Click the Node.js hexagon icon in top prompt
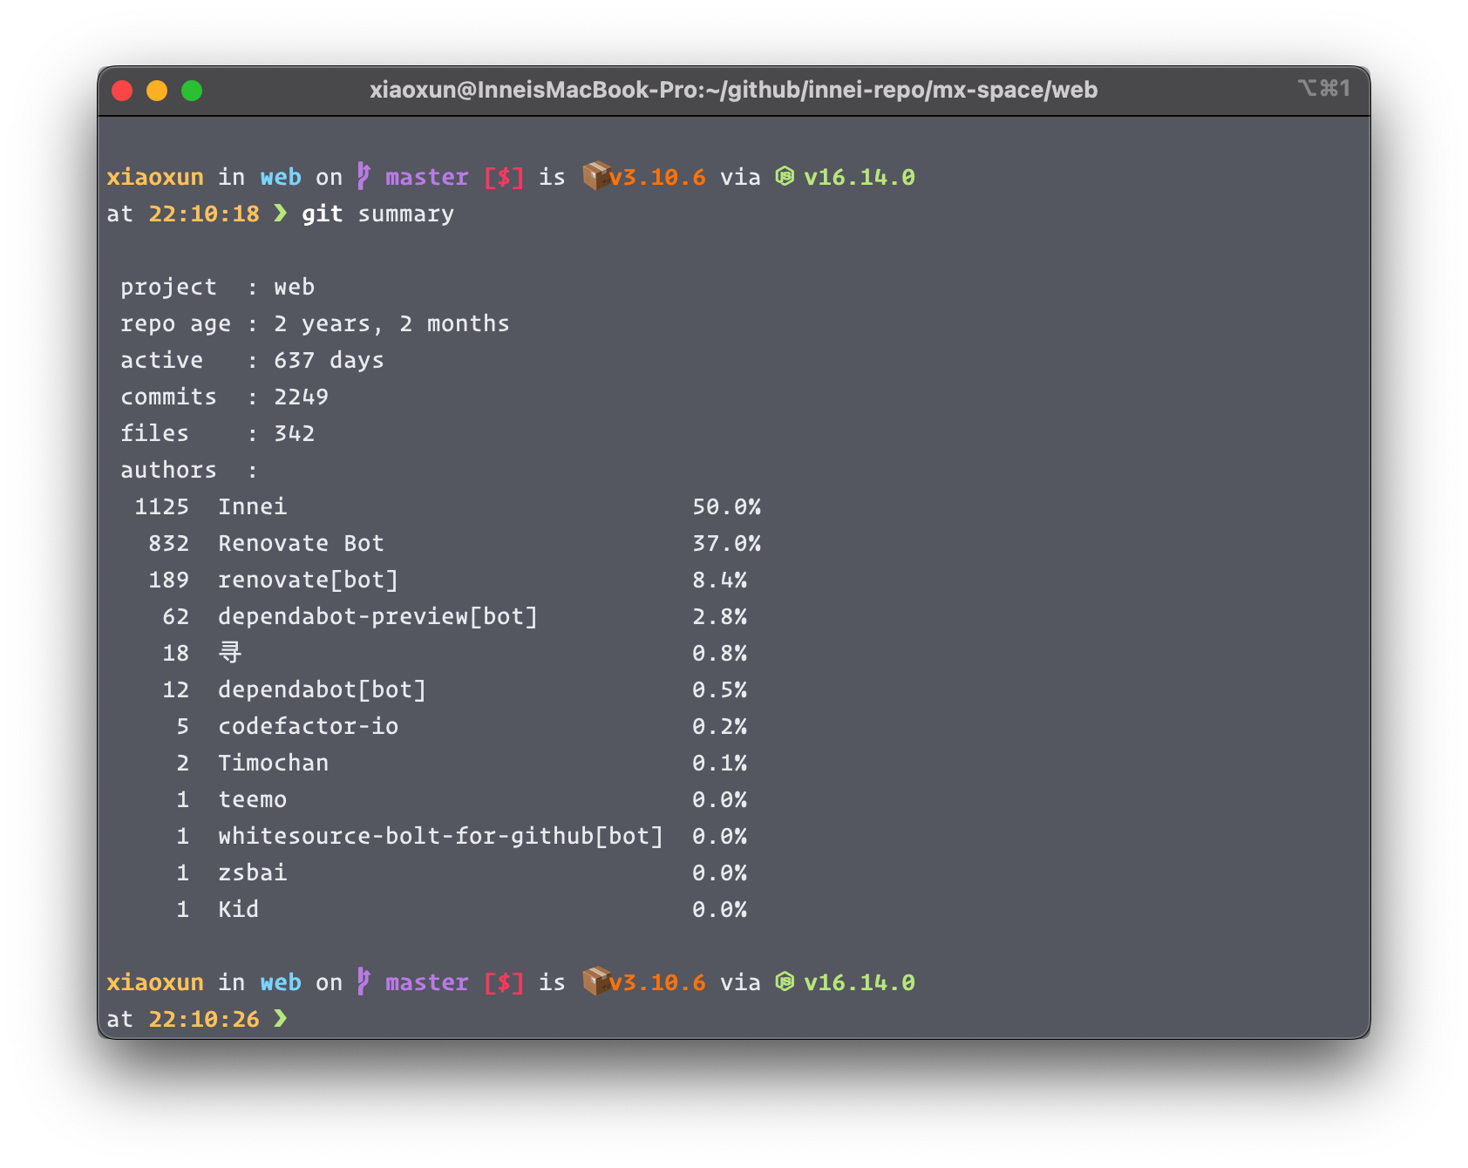Viewport: 1468px width, 1168px height. click(x=785, y=176)
